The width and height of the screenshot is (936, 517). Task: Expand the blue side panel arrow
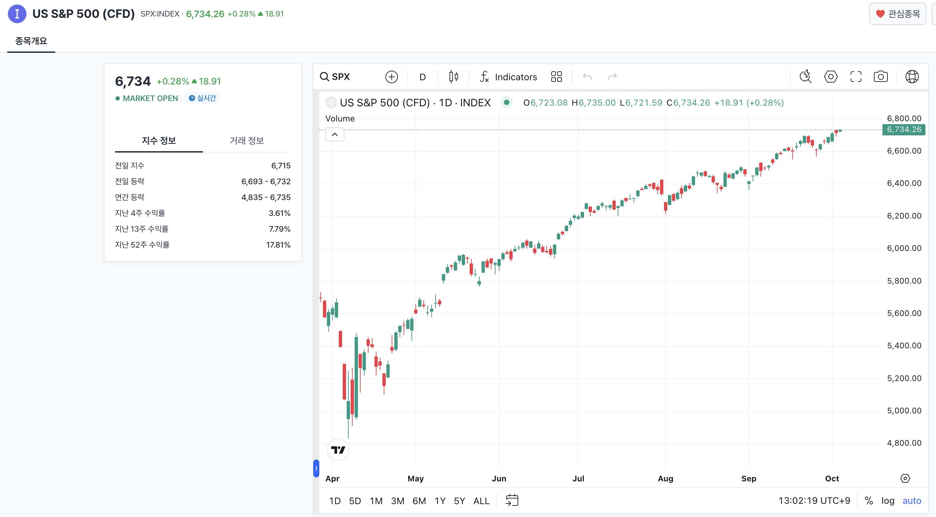pyautogui.click(x=316, y=468)
